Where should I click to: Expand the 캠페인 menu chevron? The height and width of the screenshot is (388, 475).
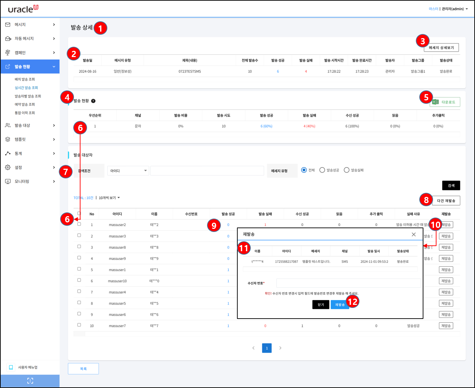click(54, 53)
